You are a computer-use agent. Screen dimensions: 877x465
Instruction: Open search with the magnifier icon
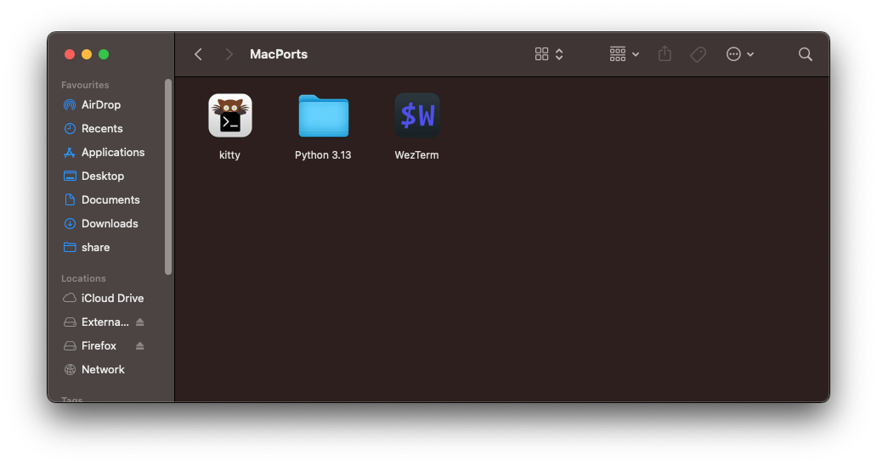pyautogui.click(x=805, y=54)
